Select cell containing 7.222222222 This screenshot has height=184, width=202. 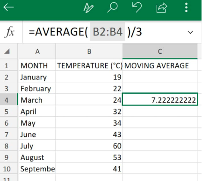point(160,99)
